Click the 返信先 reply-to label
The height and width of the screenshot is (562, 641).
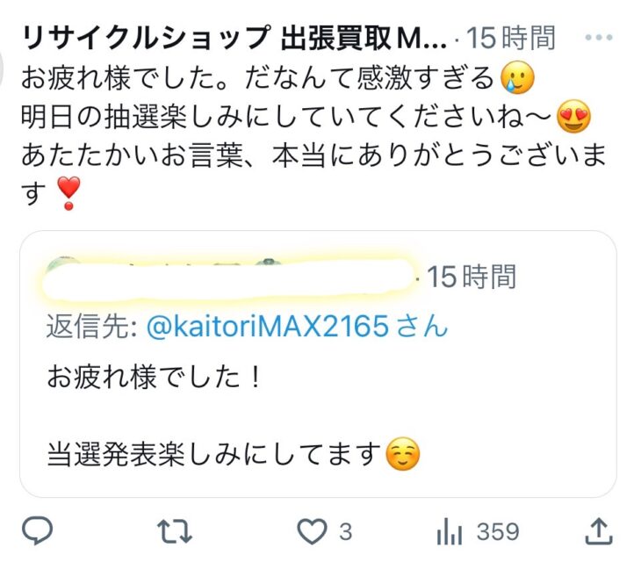pos(91,326)
